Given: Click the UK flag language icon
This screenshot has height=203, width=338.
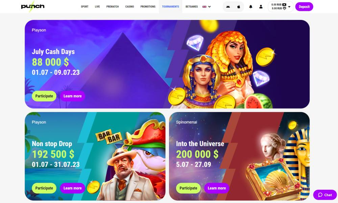Looking at the screenshot, I should coord(204,7).
